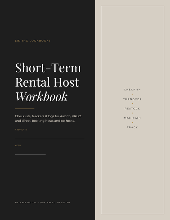Click the 'LISTING LOOKBOOKS' brand text

click(x=33, y=41)
